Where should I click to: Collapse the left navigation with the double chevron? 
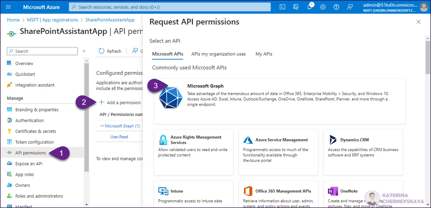[x=84, y=51]
